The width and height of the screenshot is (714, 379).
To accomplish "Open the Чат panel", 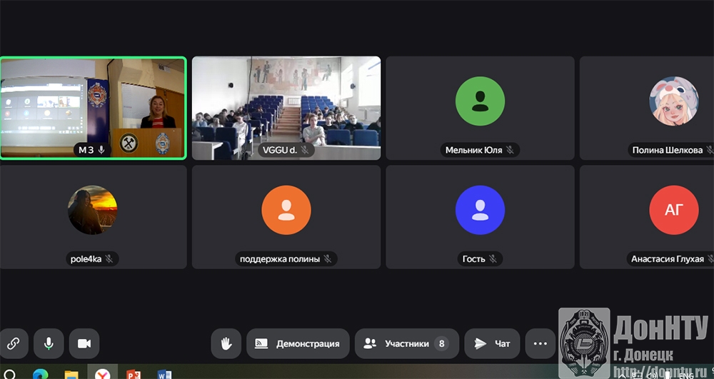I will pos(492,343).
